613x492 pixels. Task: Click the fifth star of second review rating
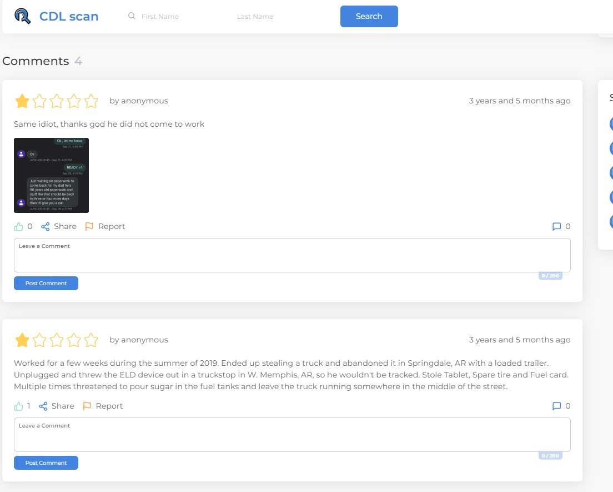click(91, 340)
